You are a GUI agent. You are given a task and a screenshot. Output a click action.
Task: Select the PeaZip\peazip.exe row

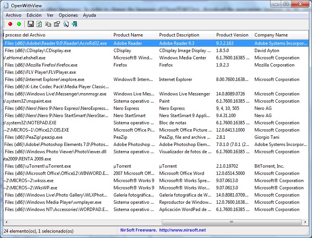(156, 137)
